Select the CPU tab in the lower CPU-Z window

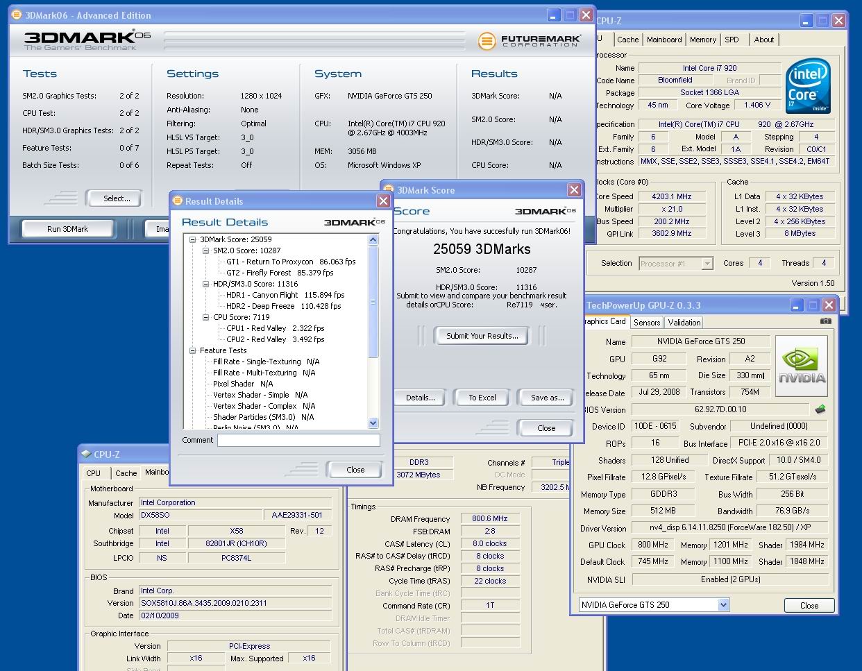pyautogui.click(x=94, y=473)
